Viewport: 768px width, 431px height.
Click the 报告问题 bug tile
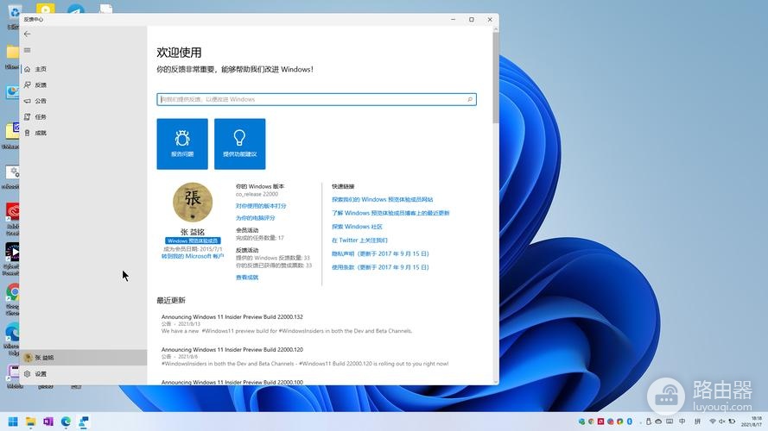[182, 144]
